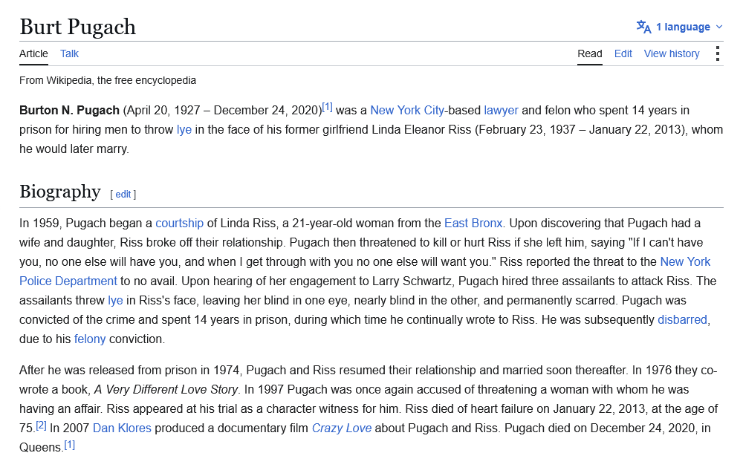Open the View history tab
The image size is (743, 476).
click(672, 53)
